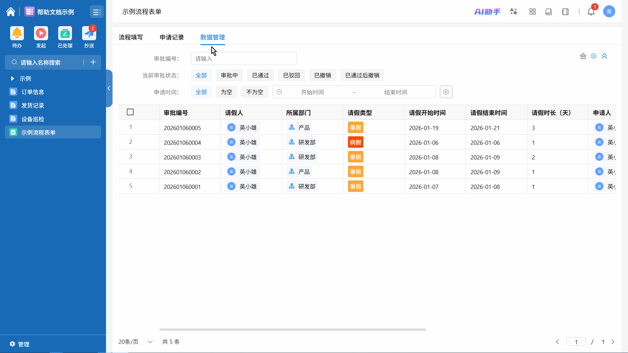The height and width of the screenshot is (353, 628).
Task: Collapse the filter panel with the double chevron
Action: [604, 56]
